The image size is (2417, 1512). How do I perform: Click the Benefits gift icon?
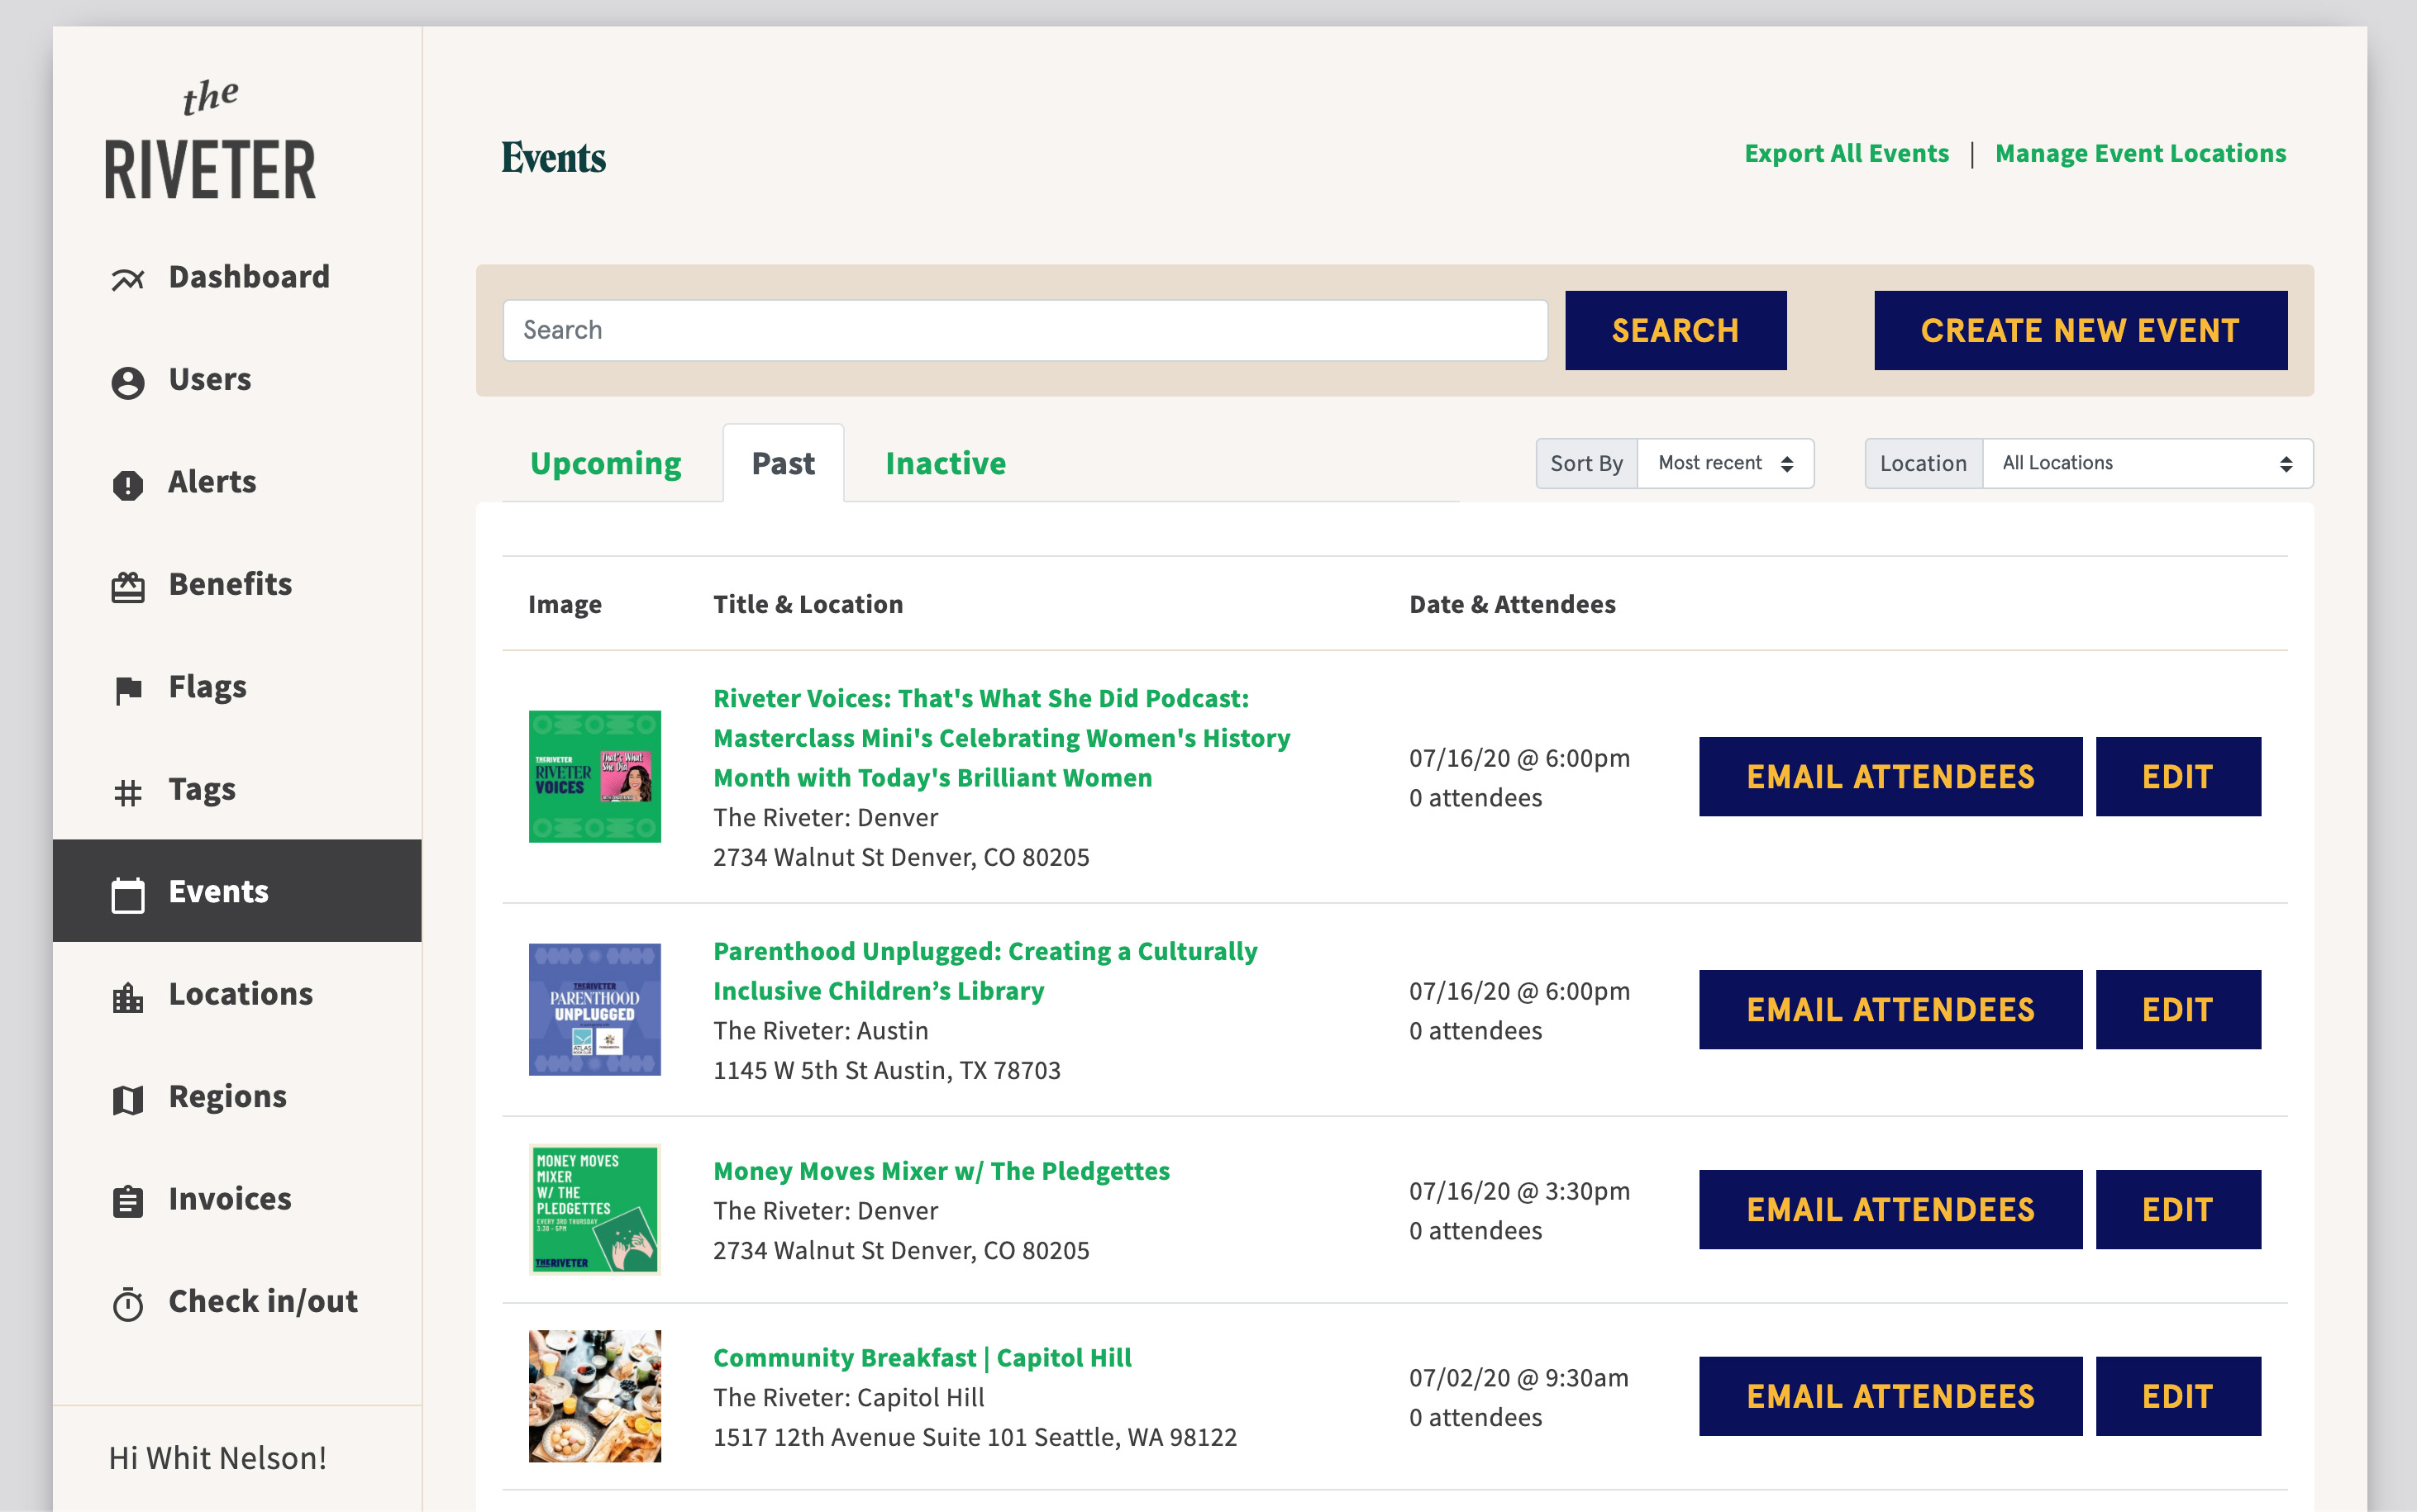tap(128, 583)
